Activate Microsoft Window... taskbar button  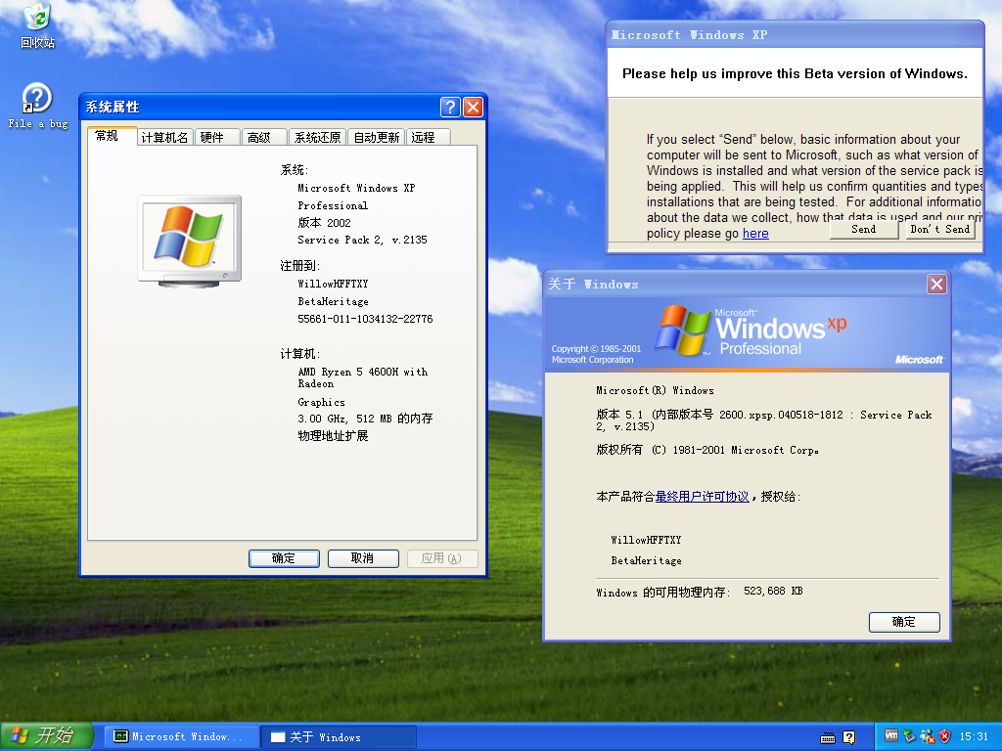(x=181, y=737)
